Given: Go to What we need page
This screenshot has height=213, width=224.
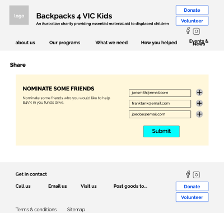Looking at the screenshot, I should (111, 43).
